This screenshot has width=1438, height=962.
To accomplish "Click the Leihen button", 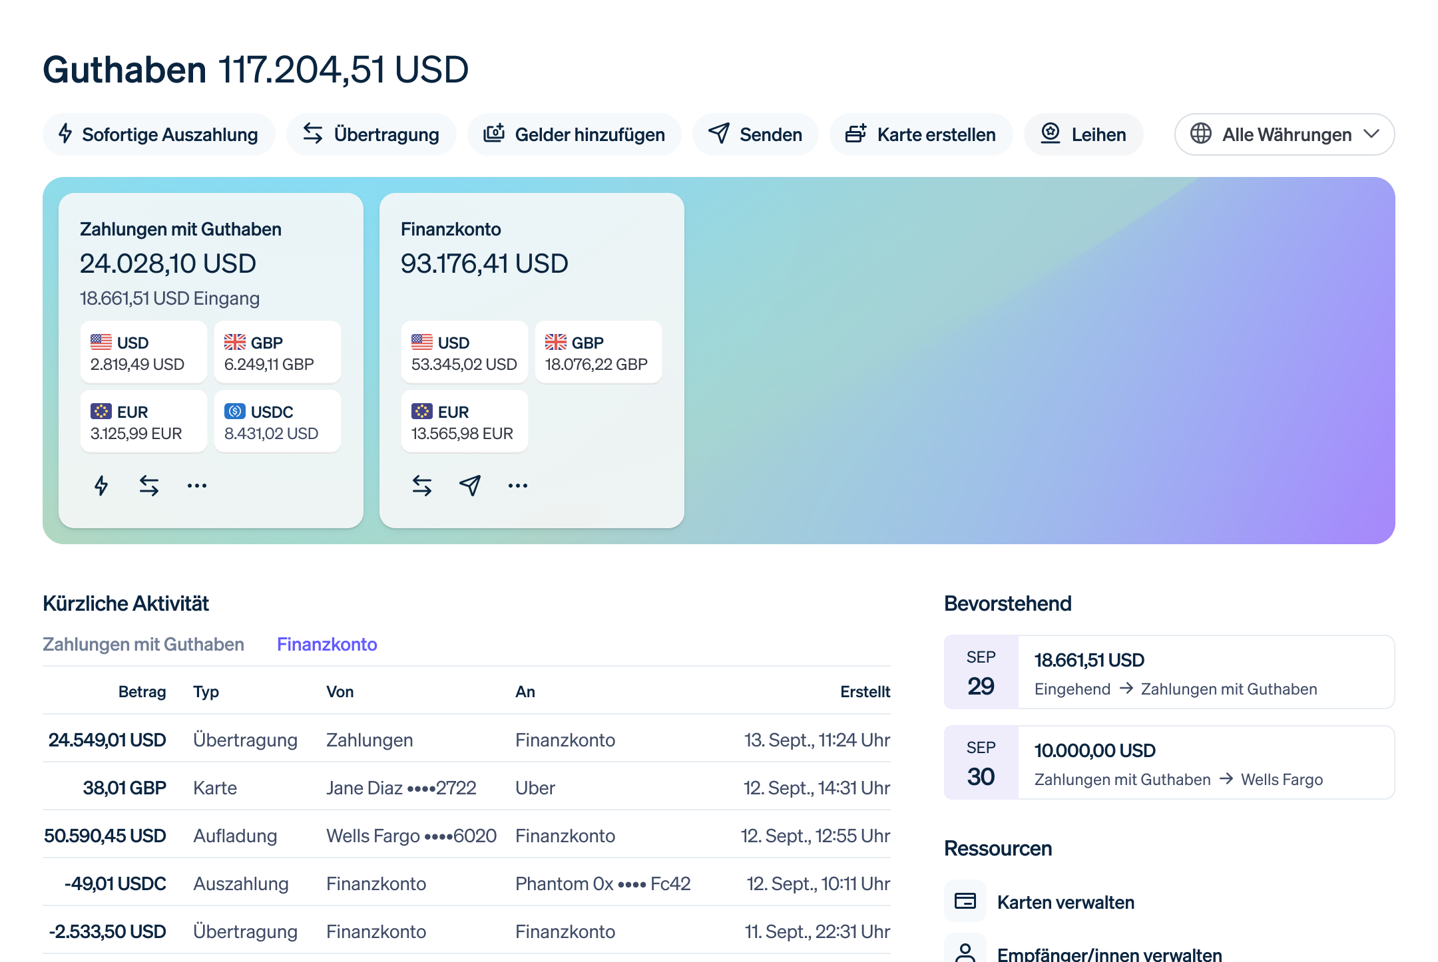I will point(1083,134).
